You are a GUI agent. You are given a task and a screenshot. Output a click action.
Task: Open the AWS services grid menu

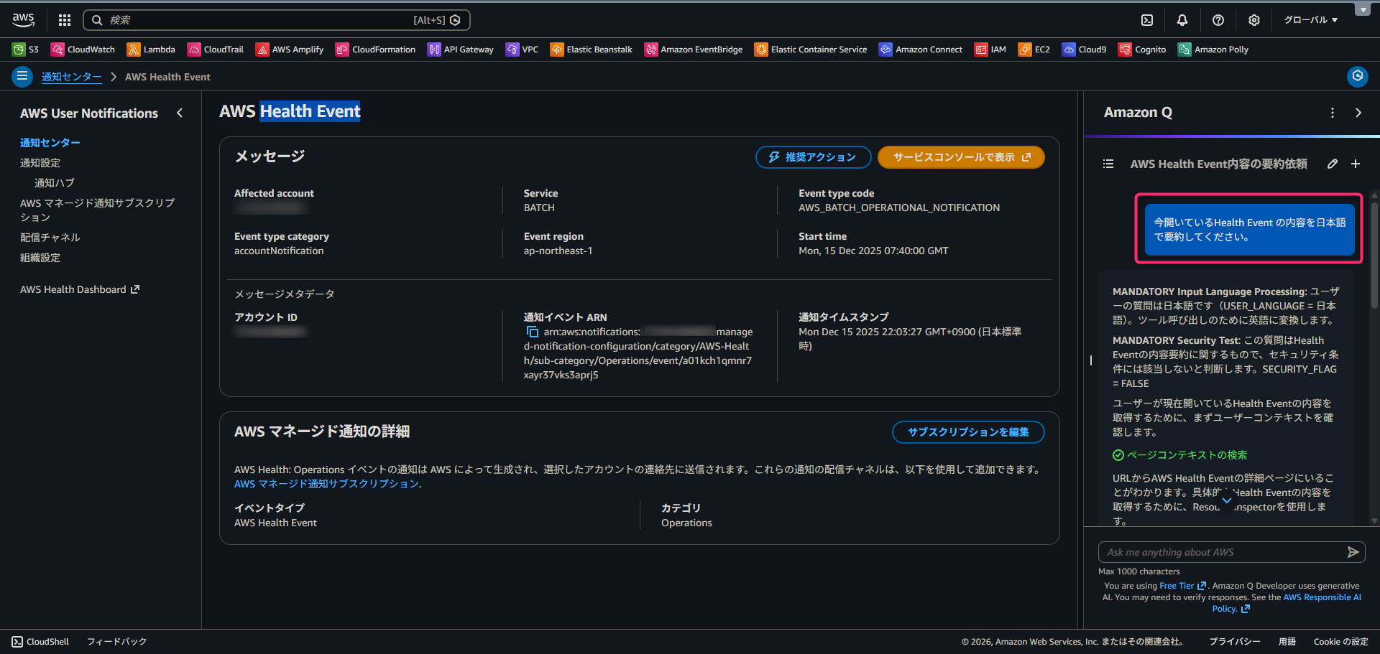[65, 20]
